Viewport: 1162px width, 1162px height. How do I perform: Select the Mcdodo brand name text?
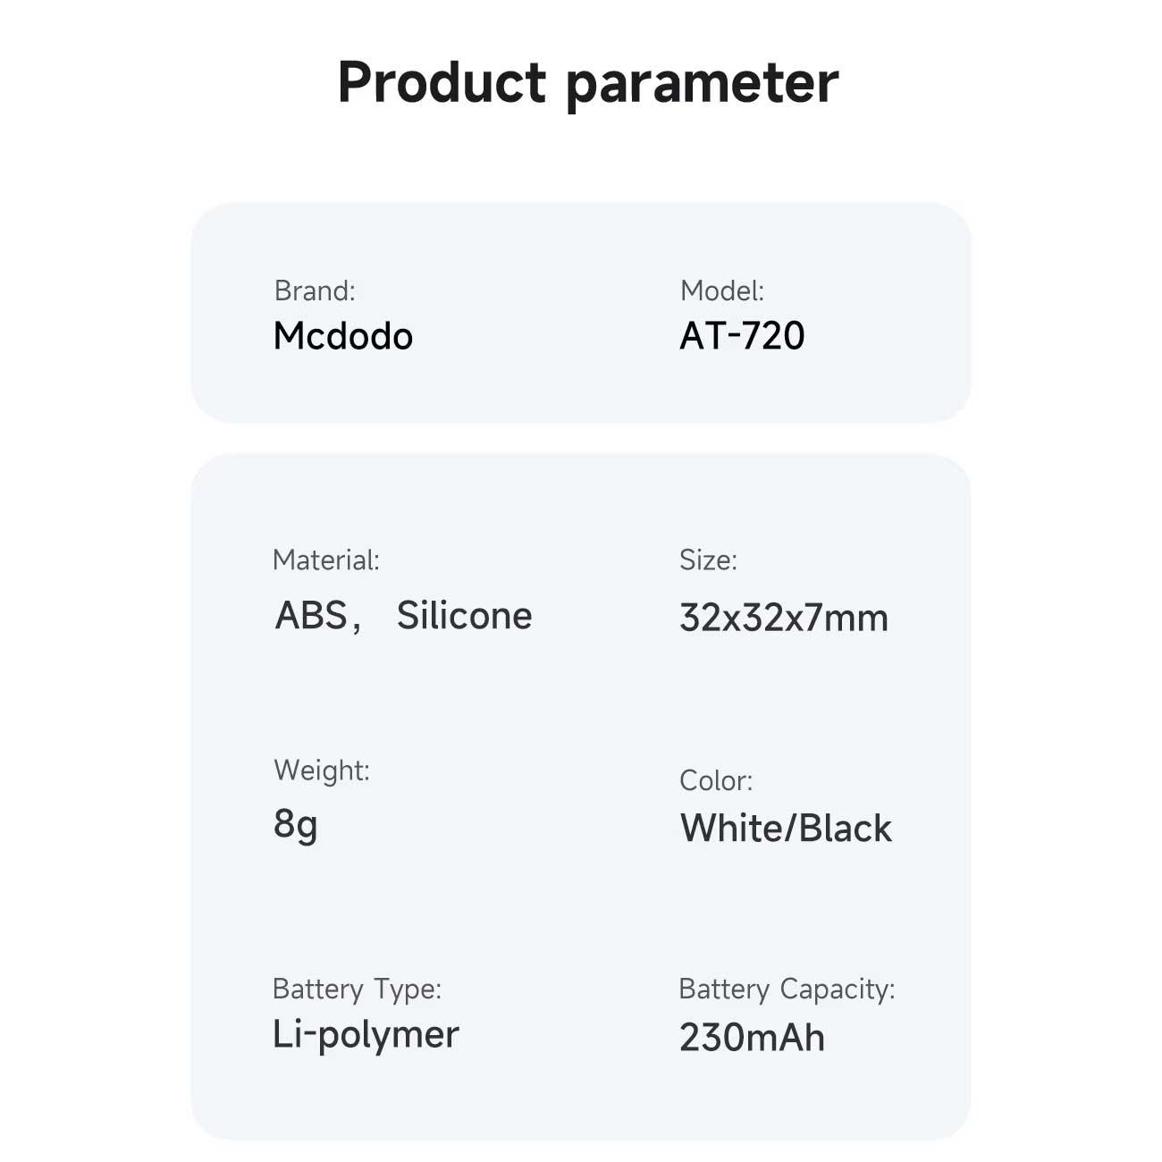(x=343, y=336)
